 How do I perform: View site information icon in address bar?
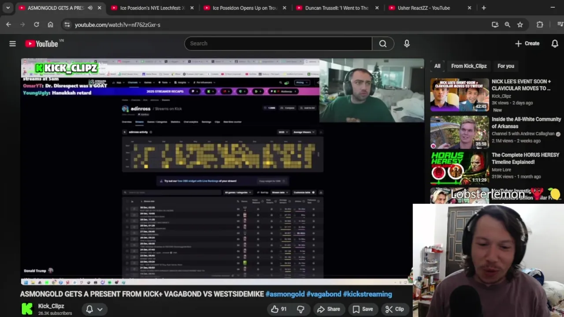[67, 25]
